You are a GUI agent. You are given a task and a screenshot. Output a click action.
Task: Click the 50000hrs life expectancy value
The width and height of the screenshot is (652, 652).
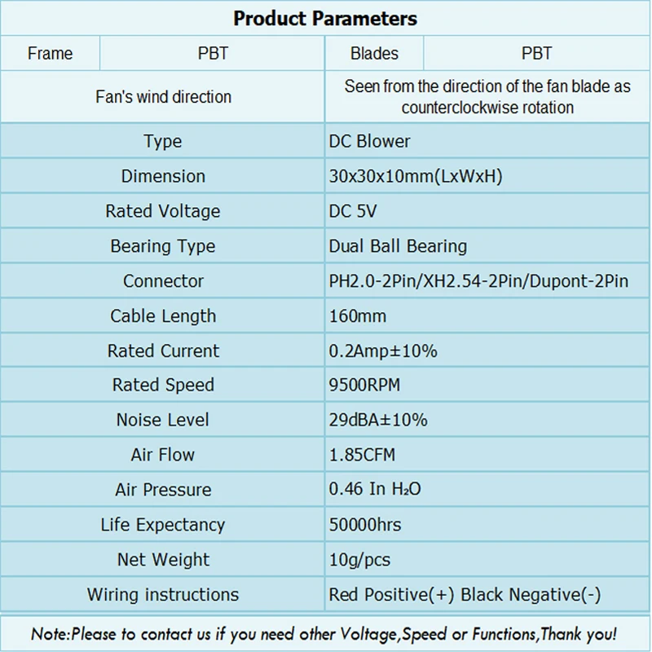click(x=365, y=524)
